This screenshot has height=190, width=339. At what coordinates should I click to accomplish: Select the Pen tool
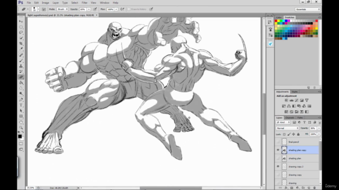[21, 100]
